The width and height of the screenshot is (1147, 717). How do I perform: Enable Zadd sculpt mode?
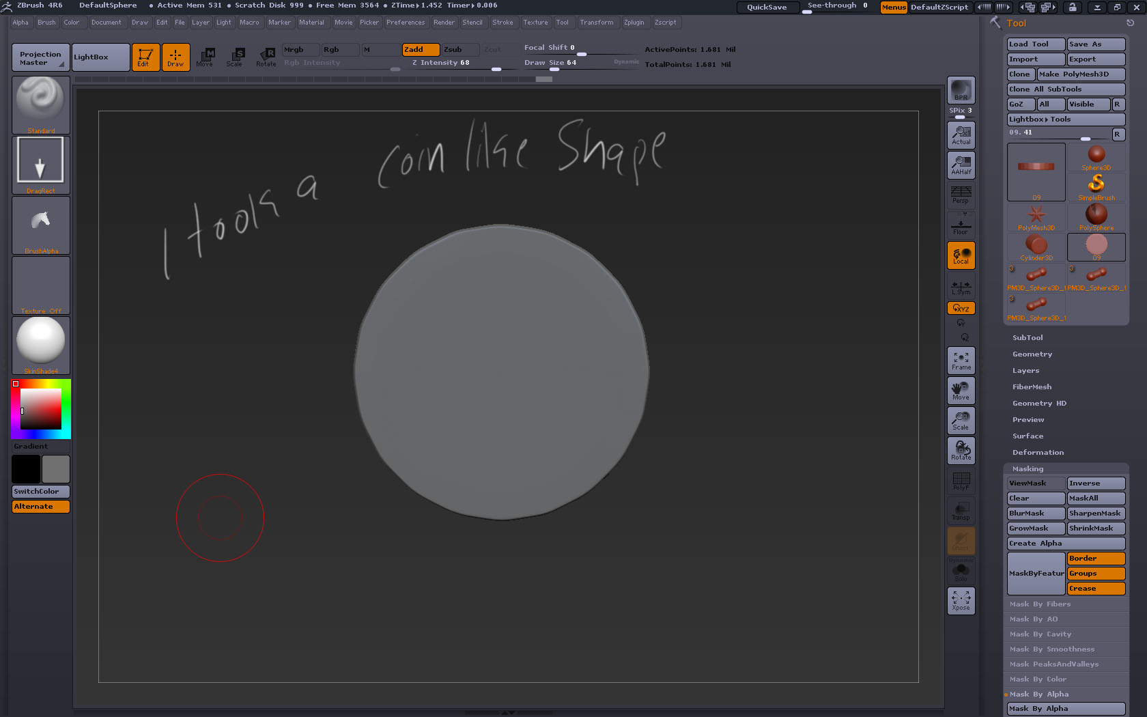pos(421,50)
